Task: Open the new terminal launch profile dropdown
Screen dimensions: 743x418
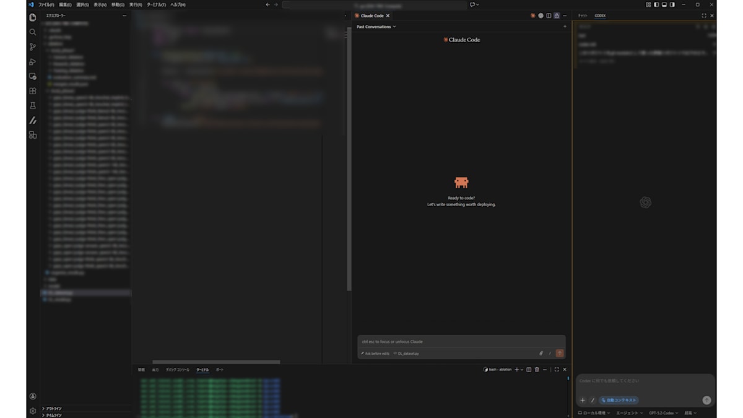Action: [522, 370]
